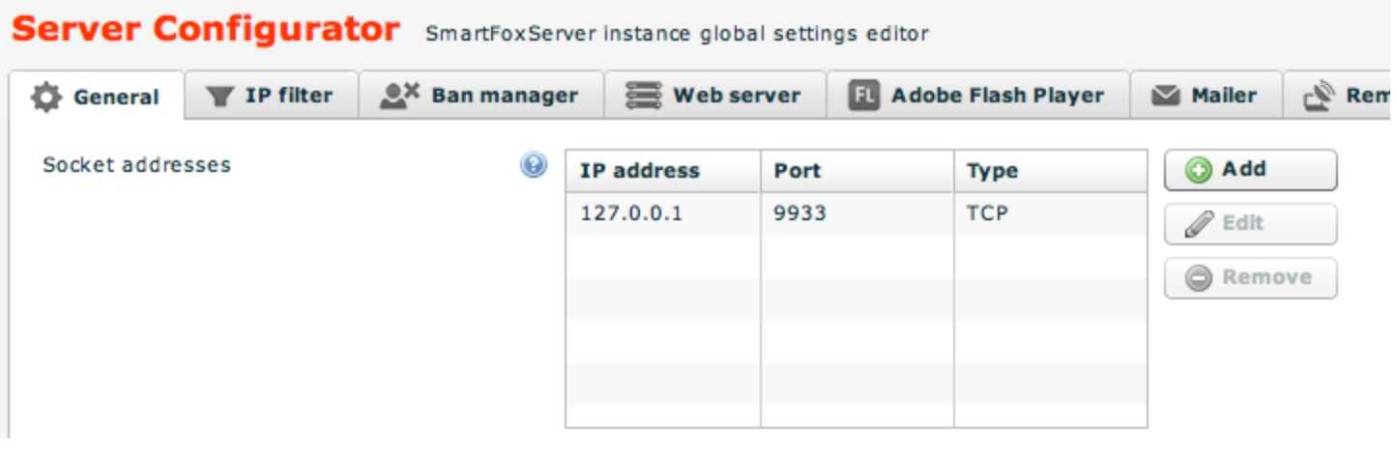Open the IP filter tab
This screenshot has width=1396, height=450.
(x=272, y=96)
